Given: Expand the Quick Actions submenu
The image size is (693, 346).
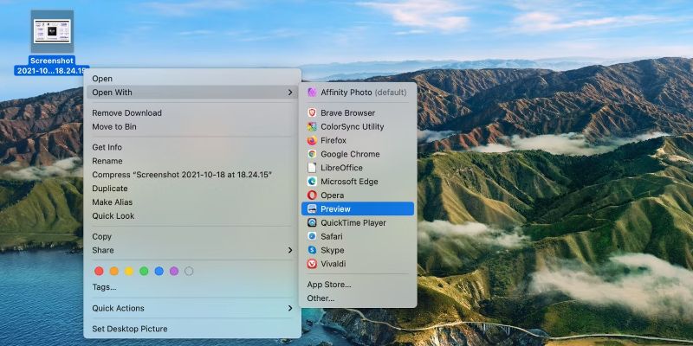Looking at the screenshot, I should tap(290, 308).
